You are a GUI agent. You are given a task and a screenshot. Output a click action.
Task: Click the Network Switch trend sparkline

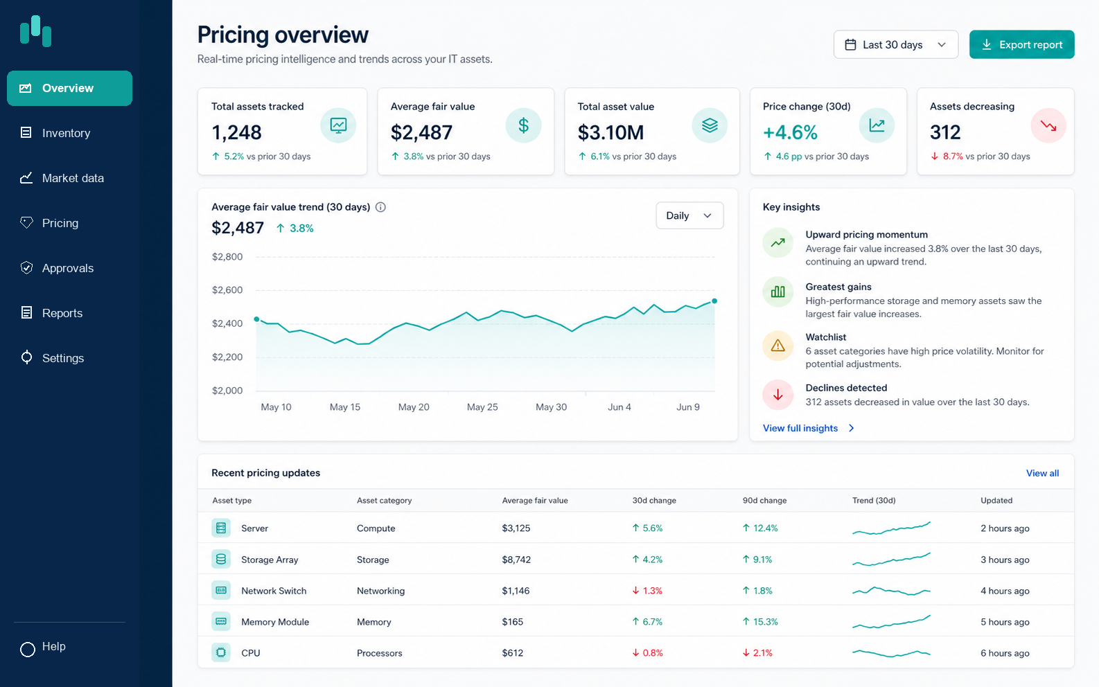click(x=891, y=591)
